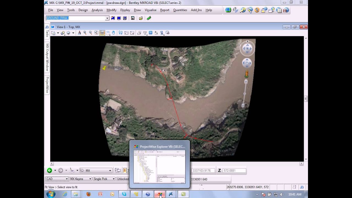Open the Single Pick dropdown
The height and width of the screenshot is (198, 352).
point(113,179)
